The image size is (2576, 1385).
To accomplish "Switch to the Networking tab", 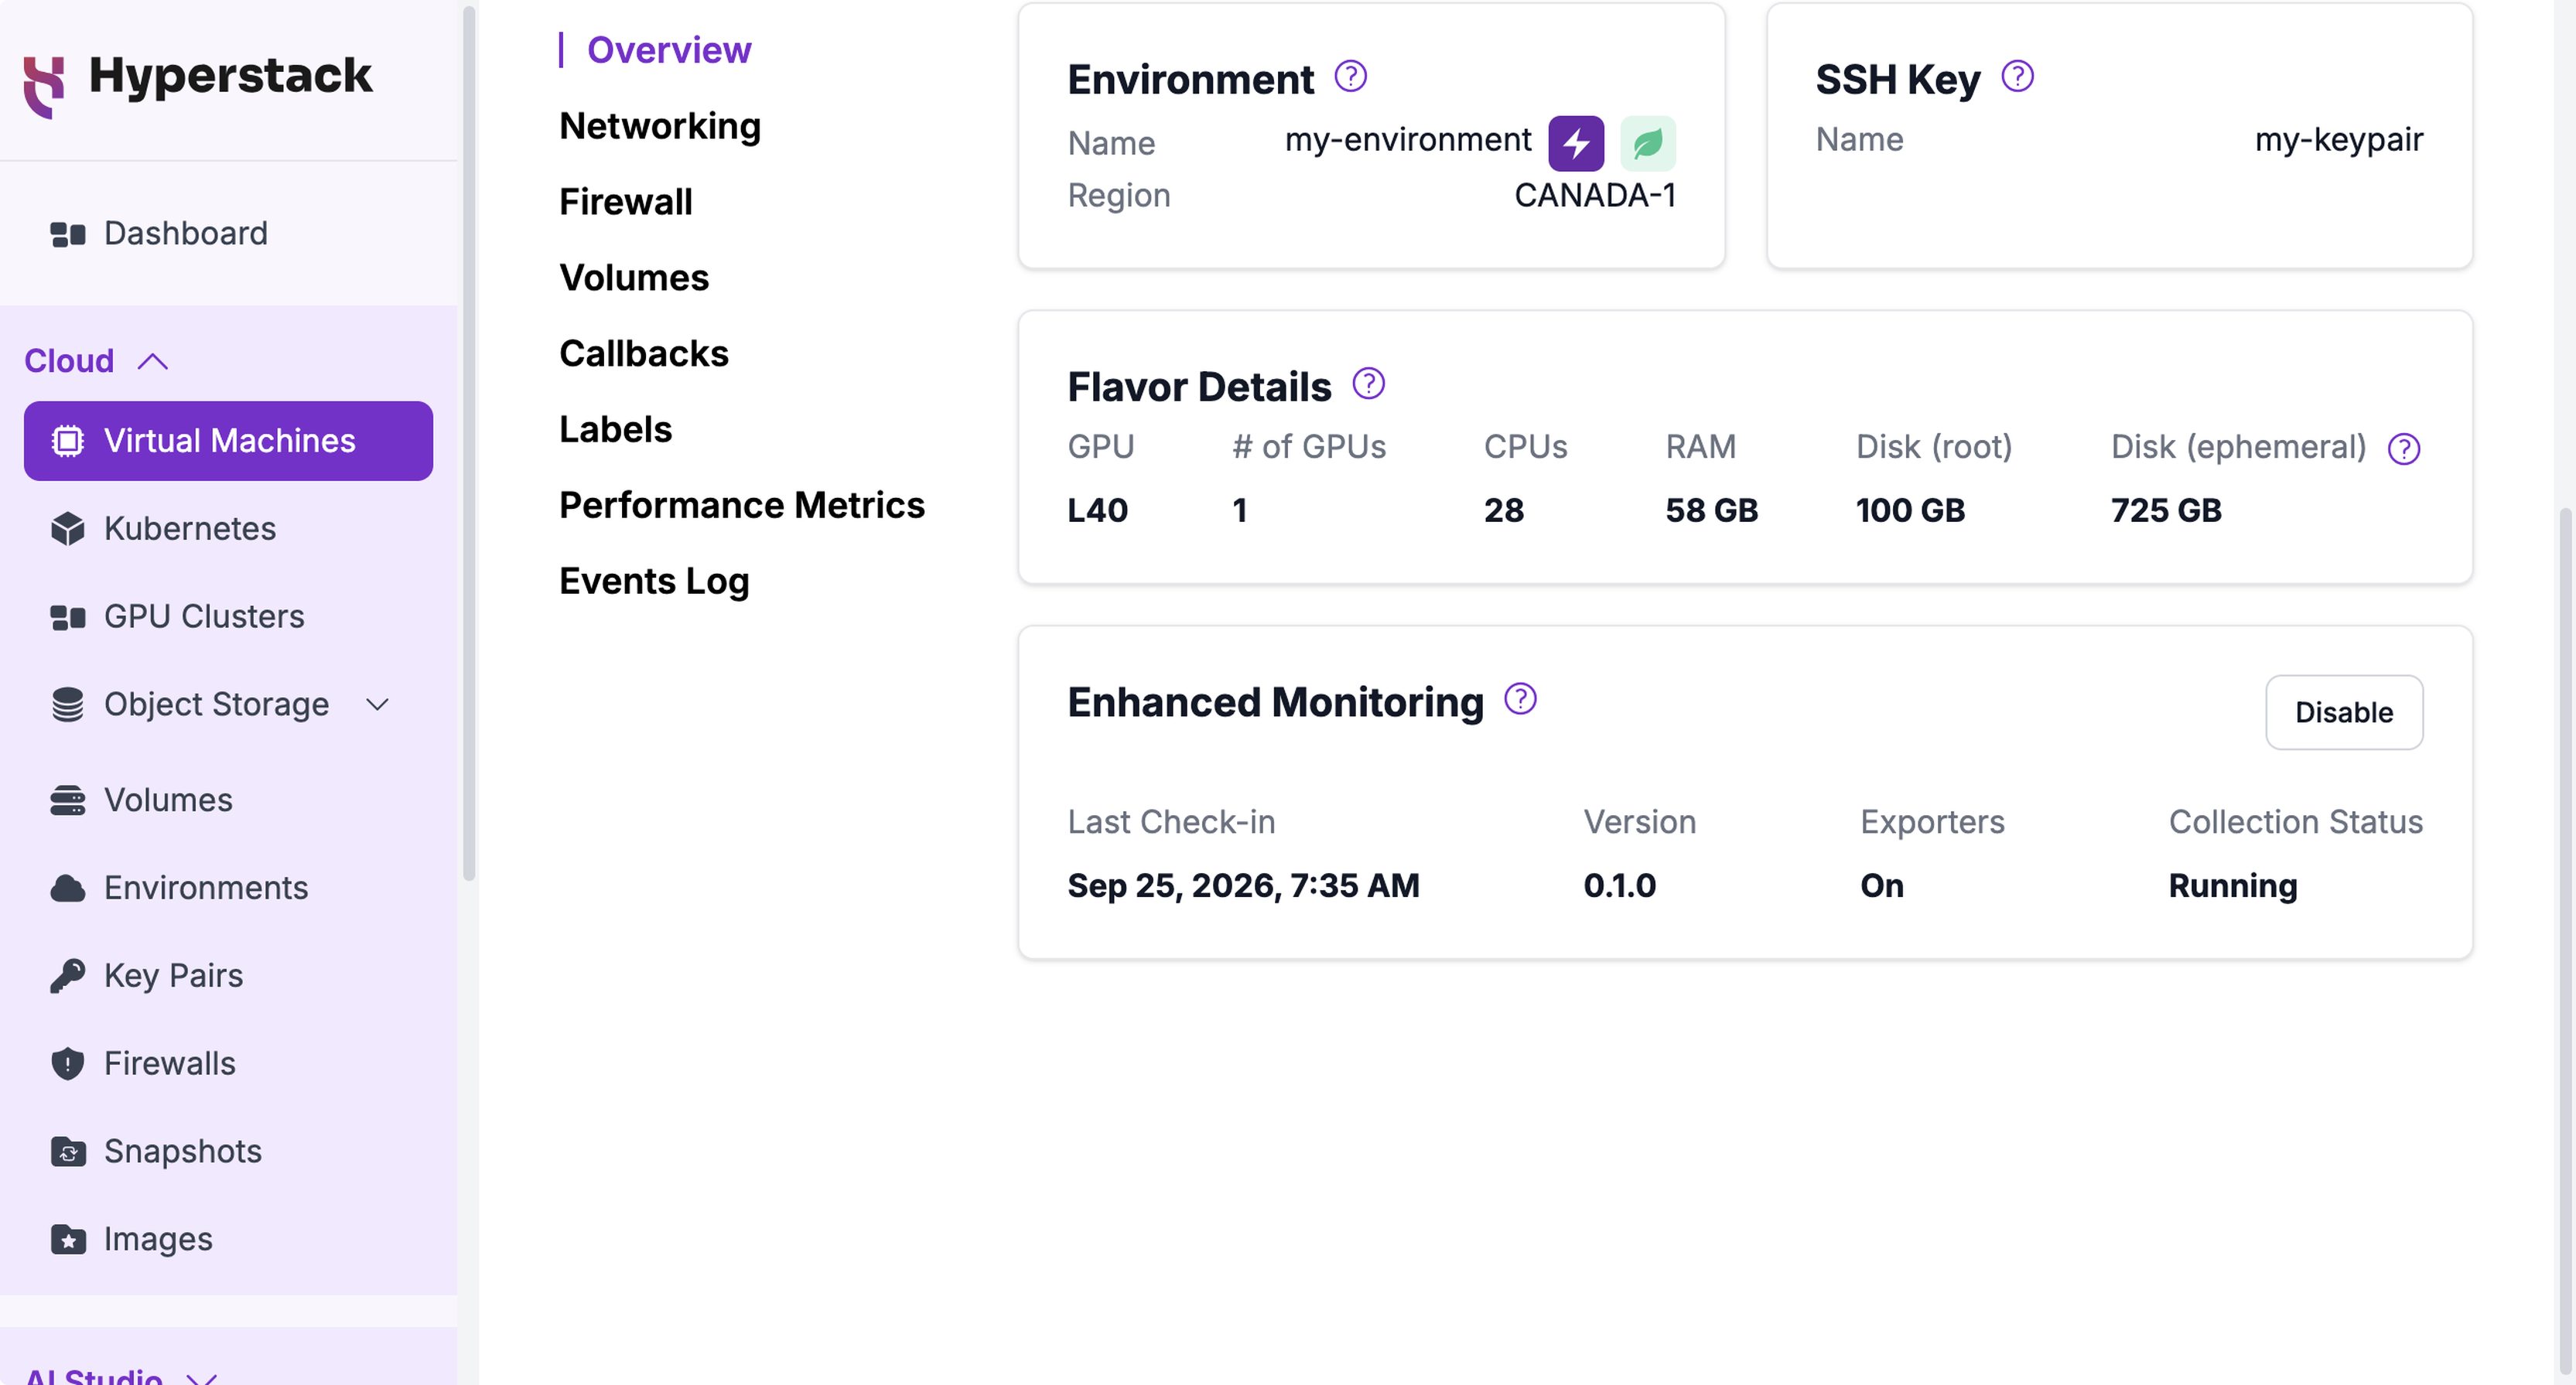I will [660, 126].
